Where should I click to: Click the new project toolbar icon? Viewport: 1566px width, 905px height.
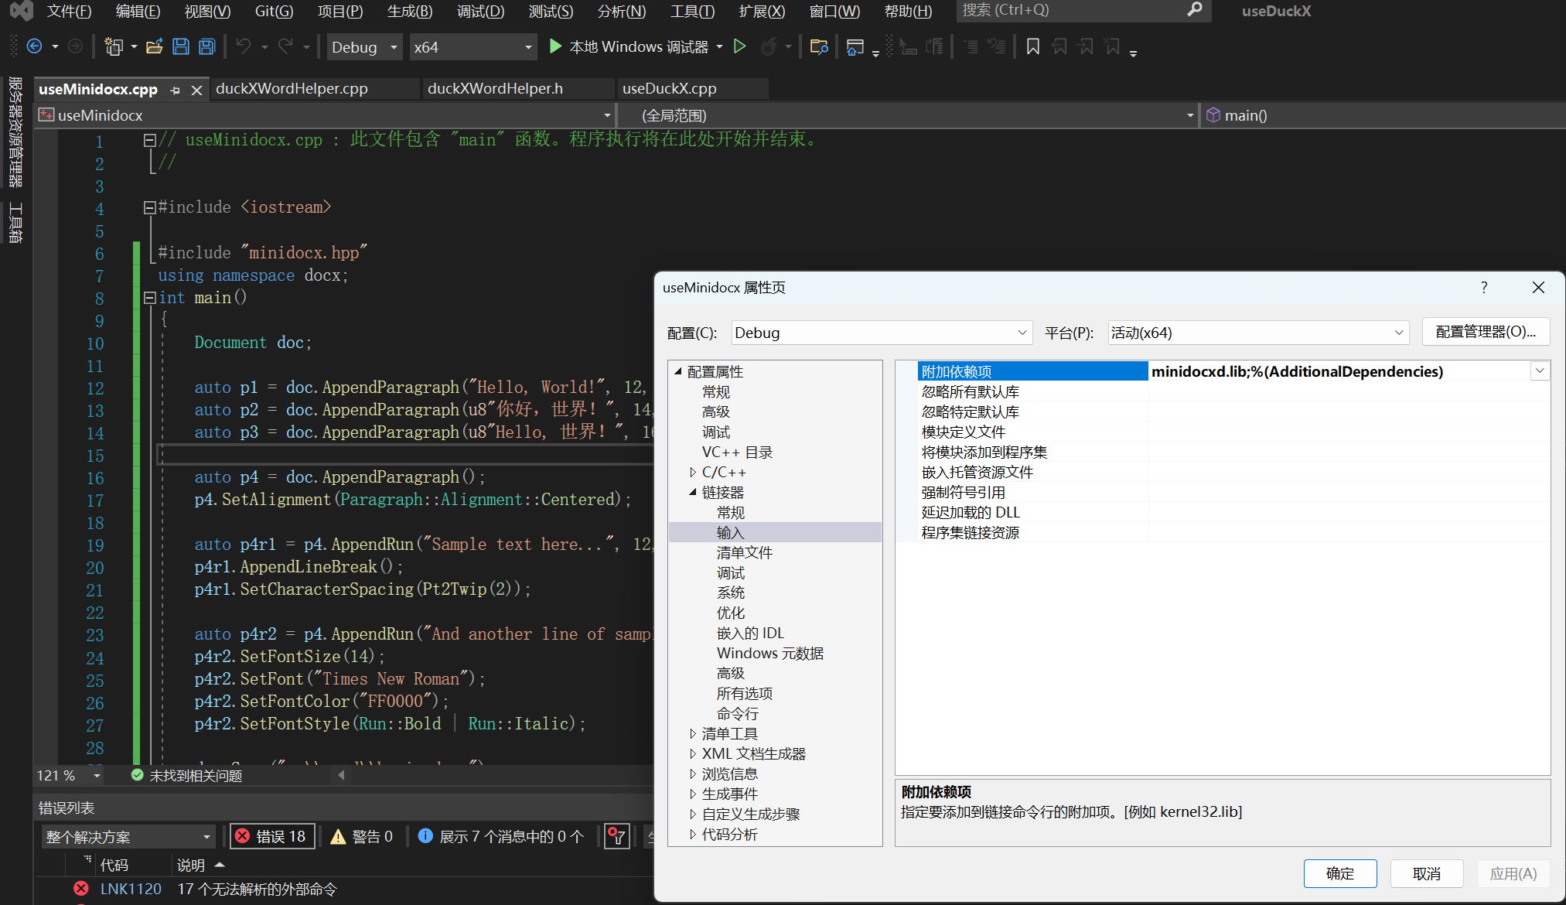[114, 46]
